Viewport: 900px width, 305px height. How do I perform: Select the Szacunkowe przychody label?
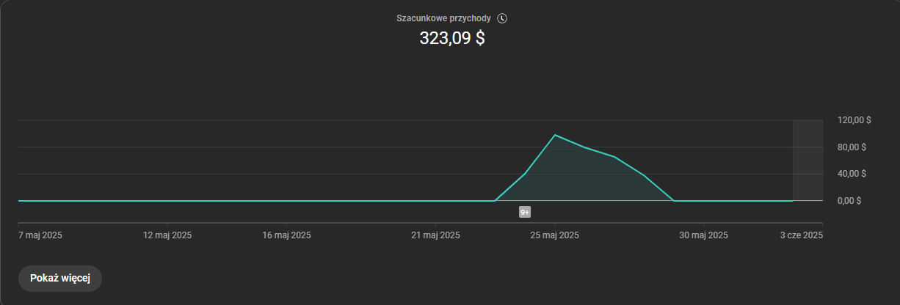[x=444, y=18]
